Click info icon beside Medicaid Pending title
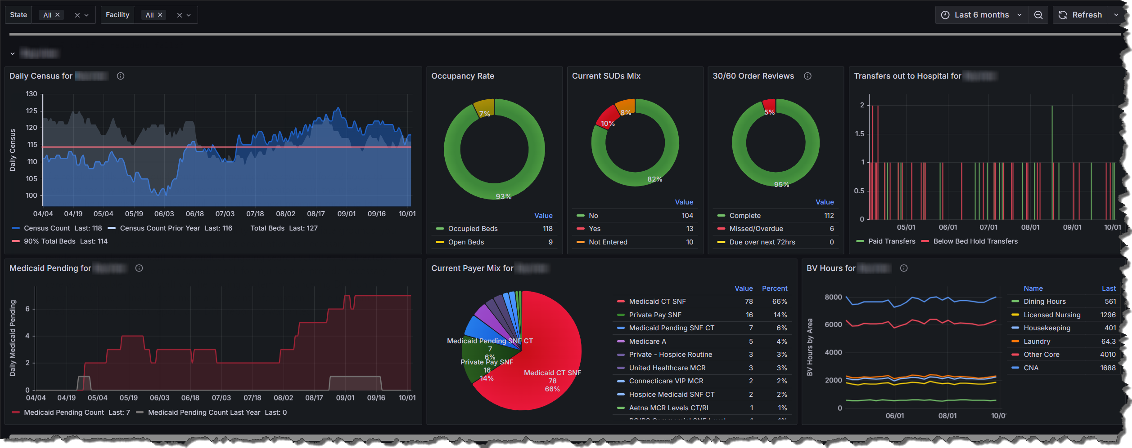1132x448 pixels. click(139, 268)
